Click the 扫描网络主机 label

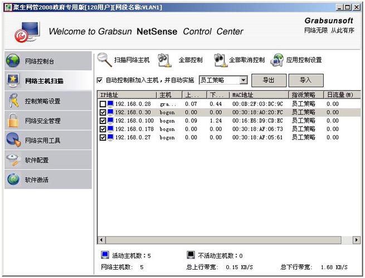coord(132,60)
